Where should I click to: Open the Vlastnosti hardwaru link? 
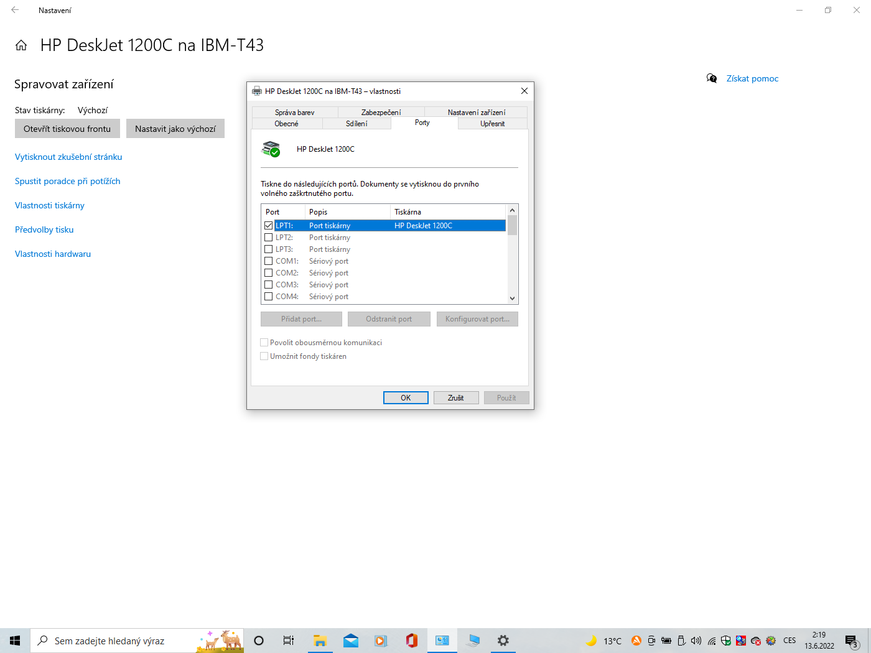[x=53, y=254]
